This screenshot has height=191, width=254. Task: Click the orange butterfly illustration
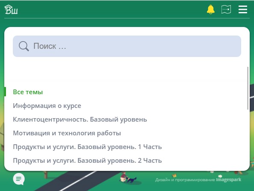[174, 176]
